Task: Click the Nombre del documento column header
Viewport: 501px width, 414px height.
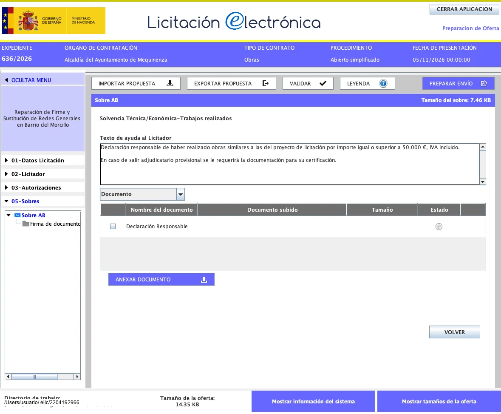Action: point(161,210)
